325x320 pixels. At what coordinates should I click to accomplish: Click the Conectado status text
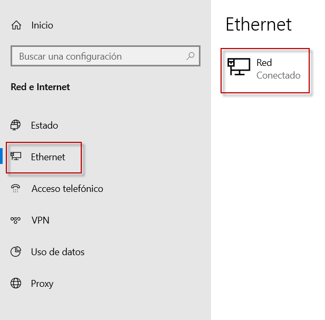click(278, 75)
